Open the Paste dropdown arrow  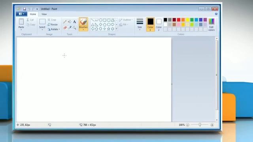click(21, 30)
